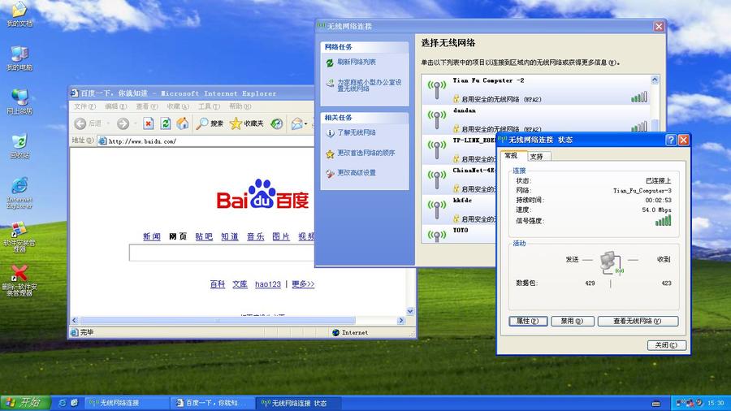Open the hao123 link on Baidu
Image resolution: width=731 pixels, height=411 pixels.
[x=268, y=284]
